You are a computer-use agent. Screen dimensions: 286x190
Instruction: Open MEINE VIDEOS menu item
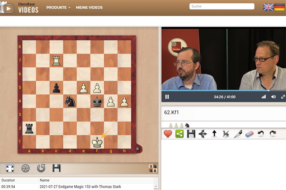pos(89,8)
